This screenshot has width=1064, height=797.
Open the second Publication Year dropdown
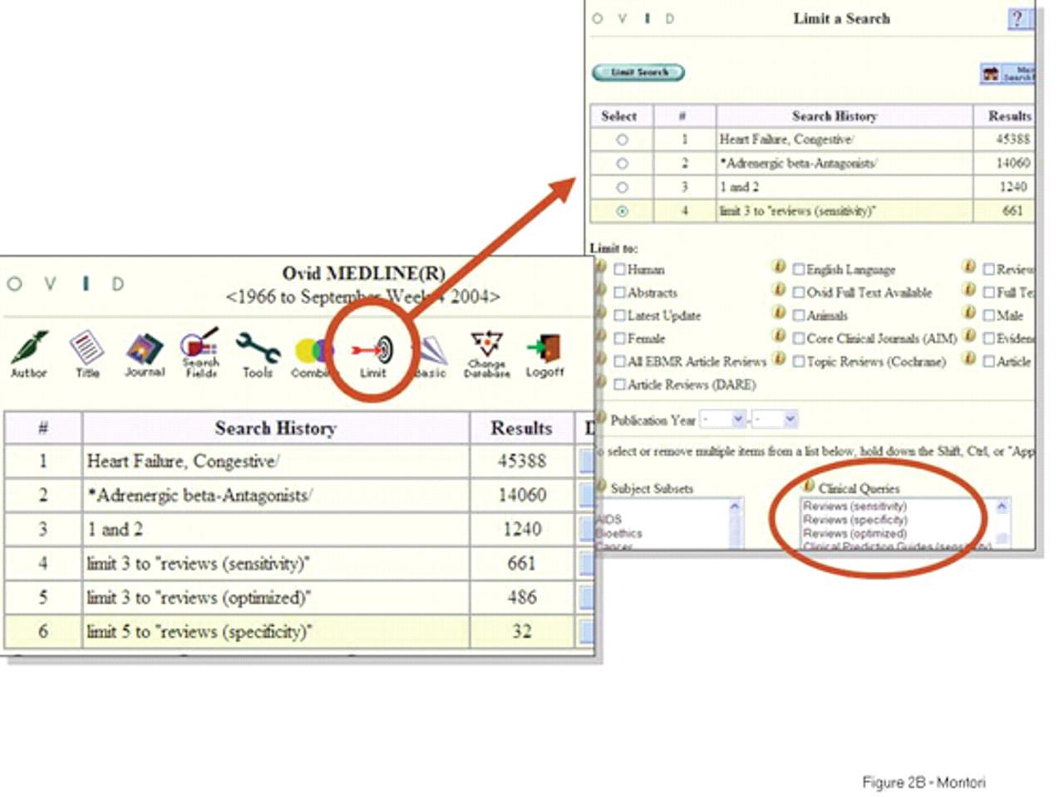[775, 420]
